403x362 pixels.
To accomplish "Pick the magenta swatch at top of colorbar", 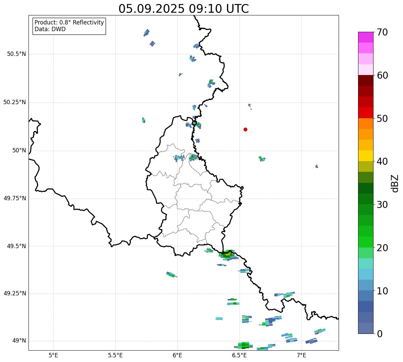I will [x=365, y=37].
